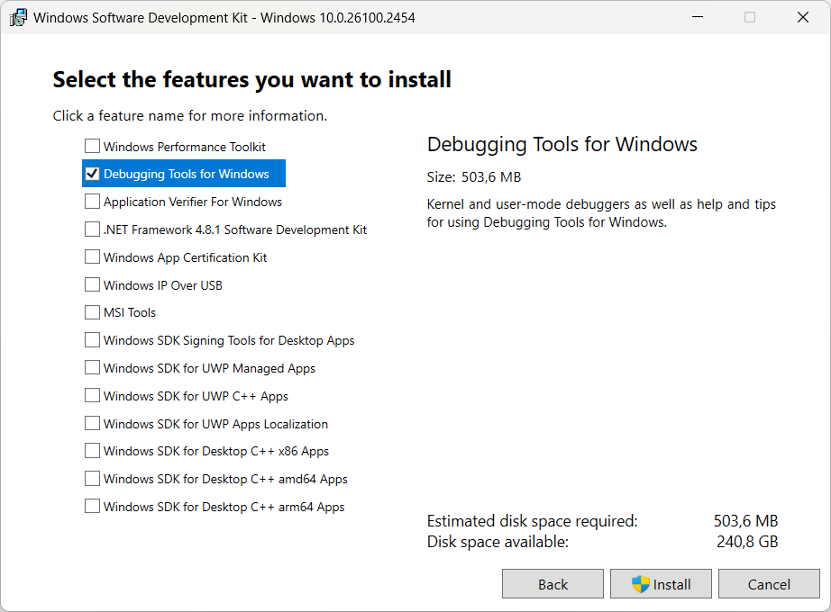Check Windows SDK for Desktop C++ x86 Apps
831x612 pixels.
[x=92, y=451]
